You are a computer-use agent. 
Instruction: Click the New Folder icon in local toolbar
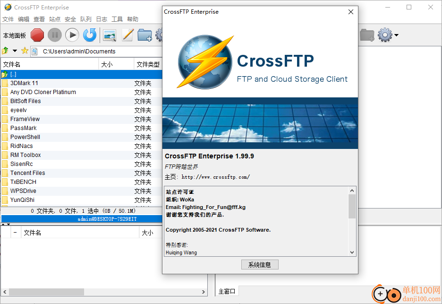[144, 35]
